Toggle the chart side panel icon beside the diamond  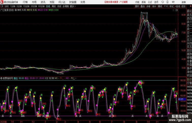coord(177,10)
